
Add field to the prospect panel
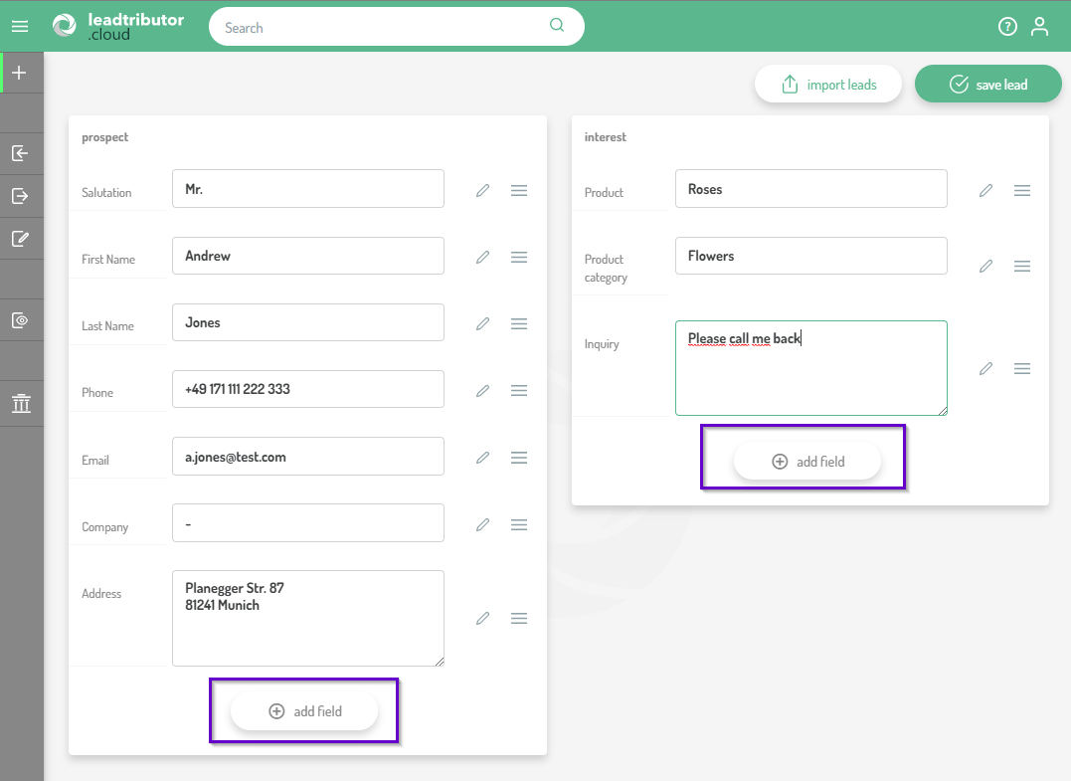[x=304, y=711]
